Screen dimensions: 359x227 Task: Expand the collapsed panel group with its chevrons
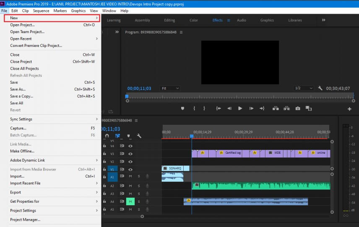pos(117,32)
